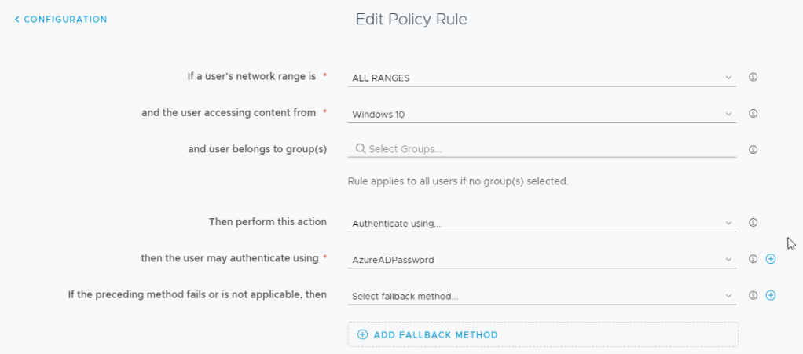This screenshot has height=354, width=803.
Task: Click chevron arrow on fallback method dropdown
Action: [x=728, y=296]
